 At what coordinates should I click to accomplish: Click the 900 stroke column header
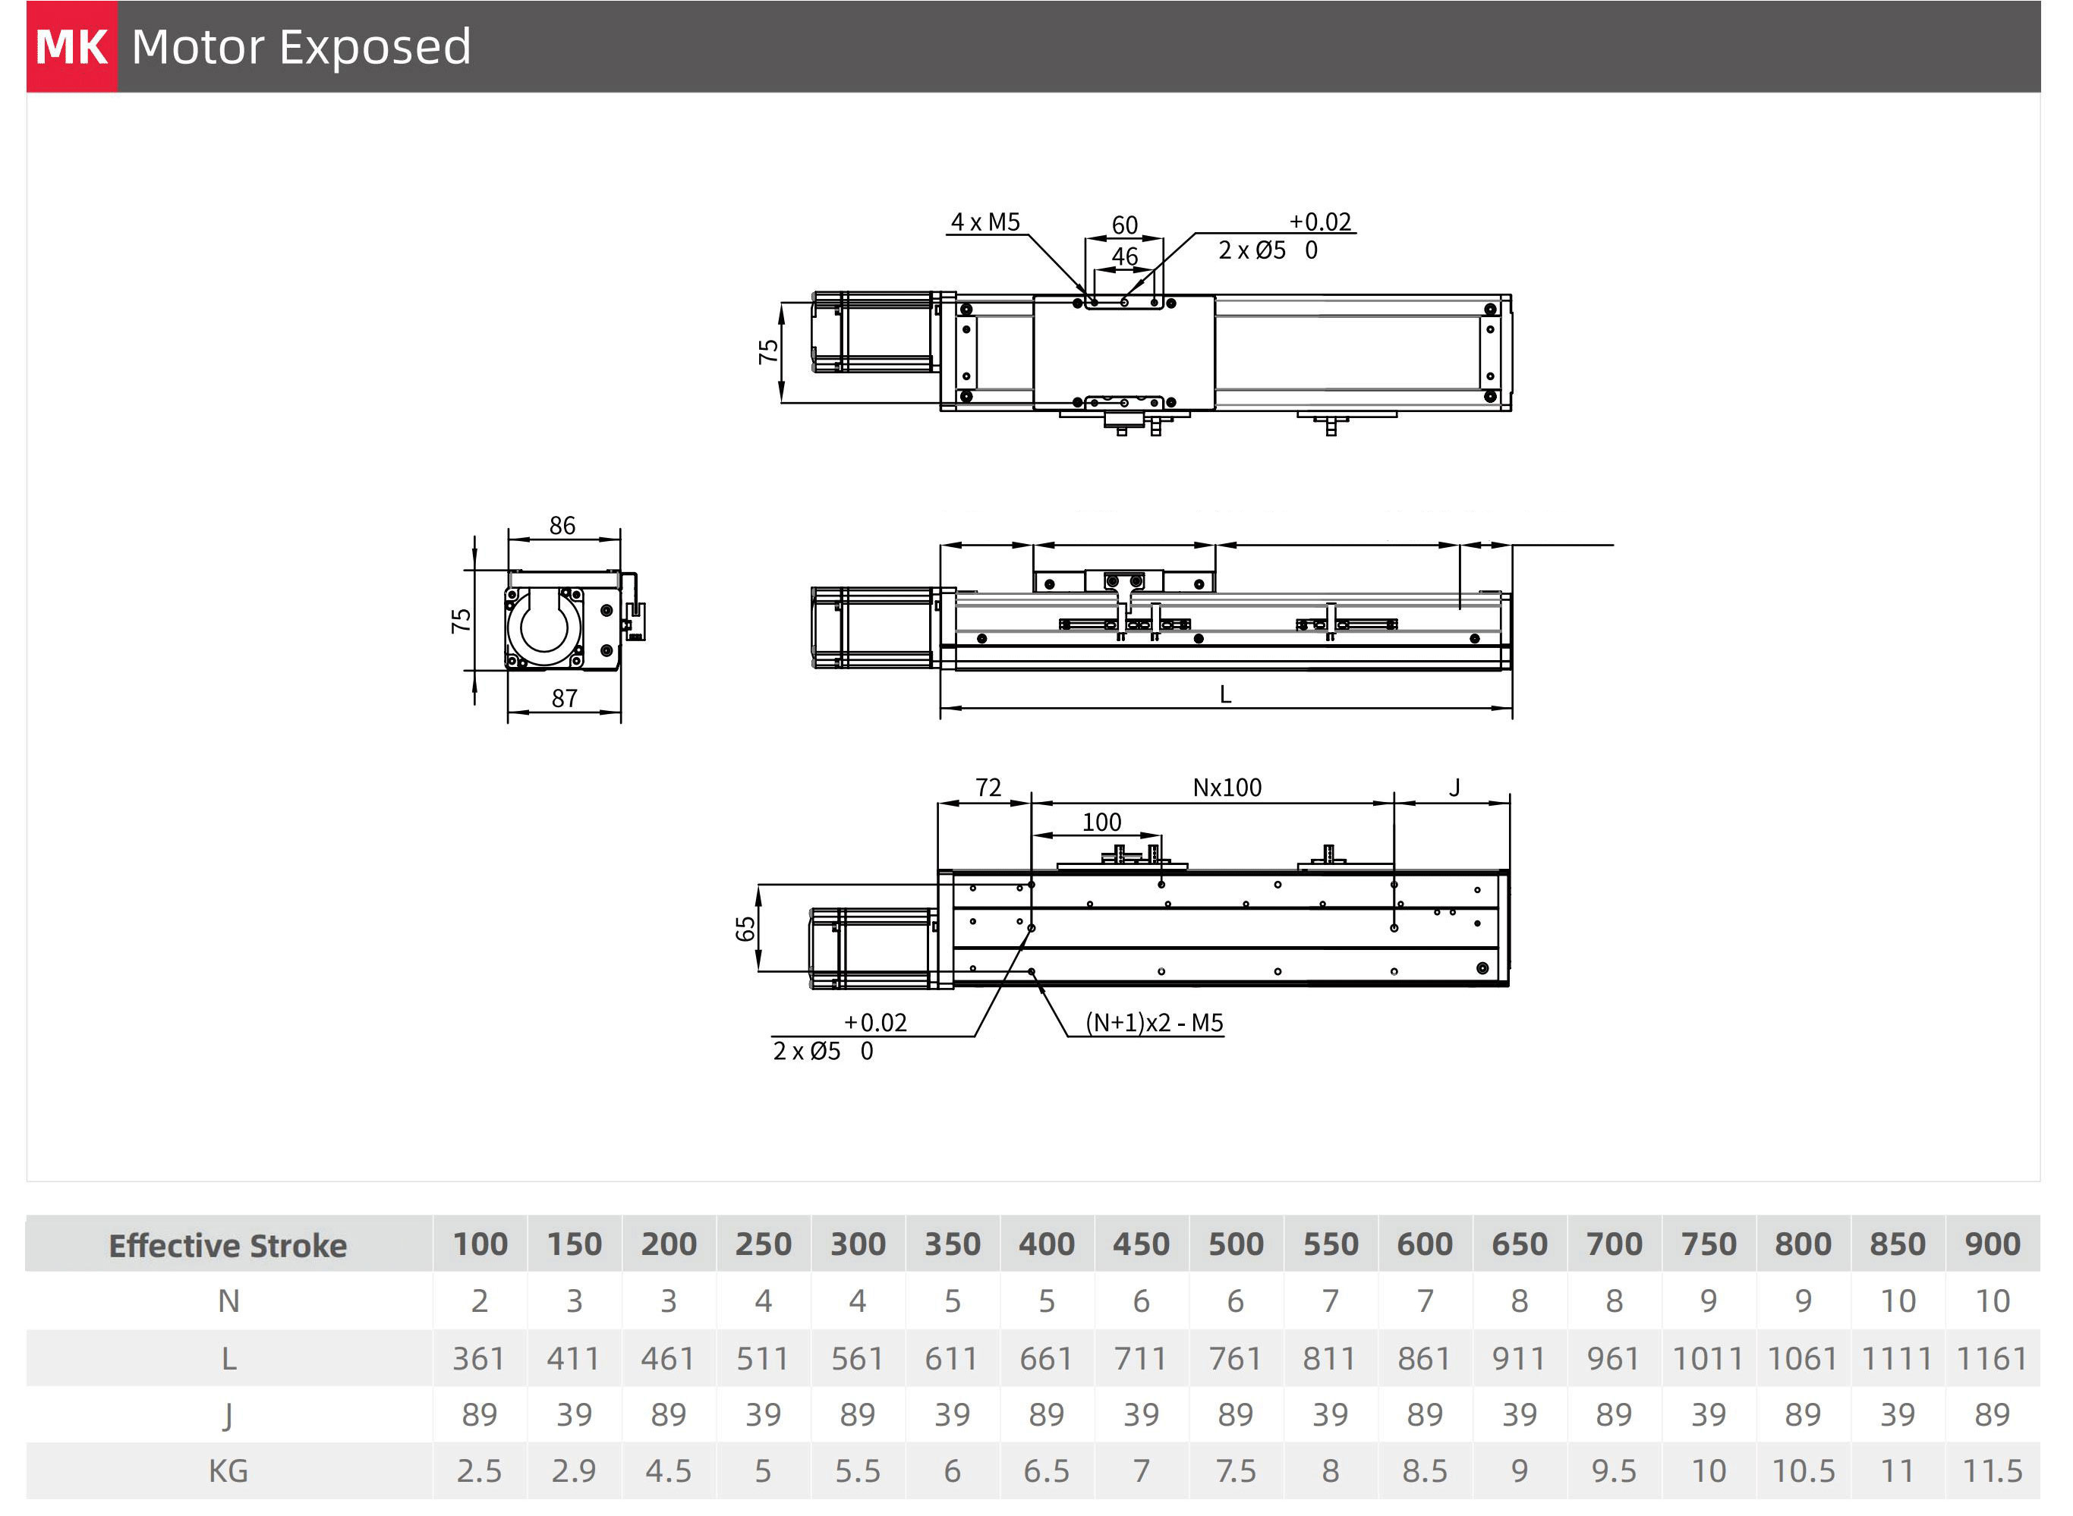[1993, 1244]
